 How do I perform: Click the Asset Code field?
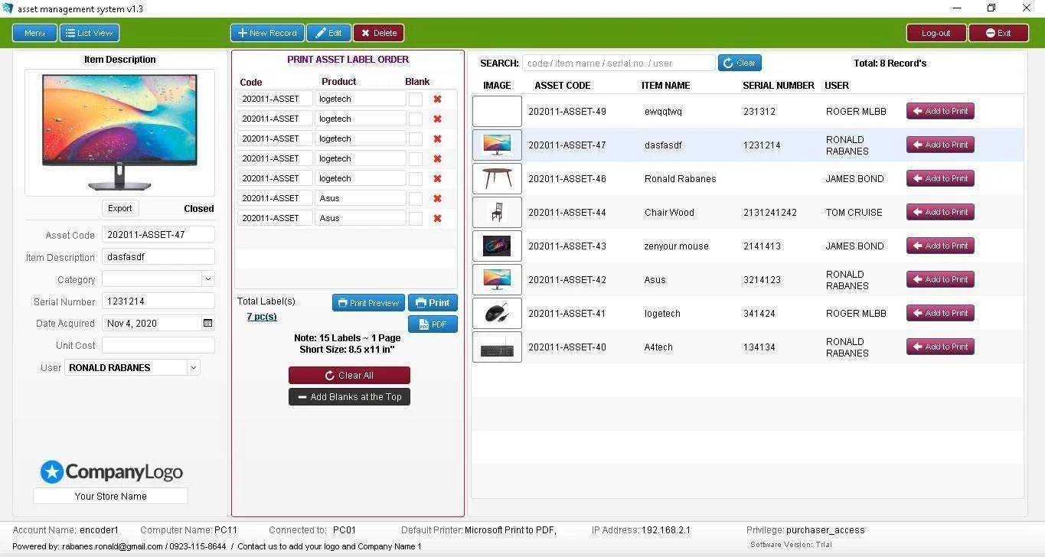click(158, 235)
